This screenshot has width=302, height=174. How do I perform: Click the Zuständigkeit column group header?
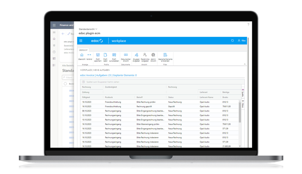click(x=111, y=87)
